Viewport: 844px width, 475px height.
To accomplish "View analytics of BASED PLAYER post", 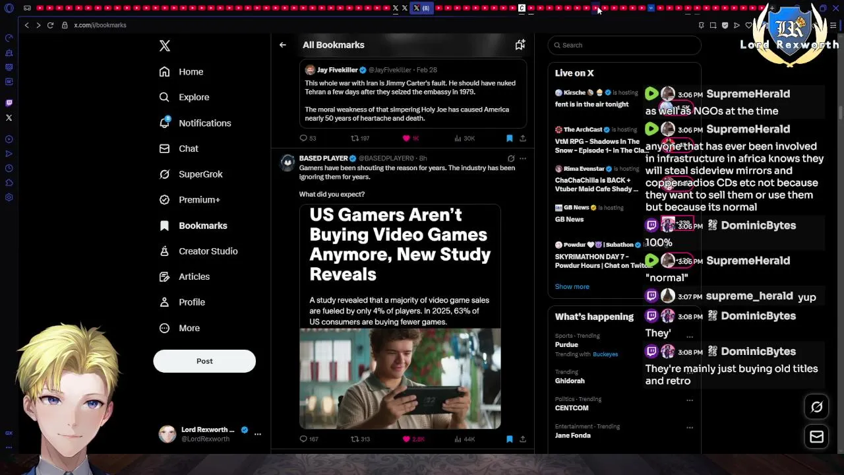I will click(464, 439).
